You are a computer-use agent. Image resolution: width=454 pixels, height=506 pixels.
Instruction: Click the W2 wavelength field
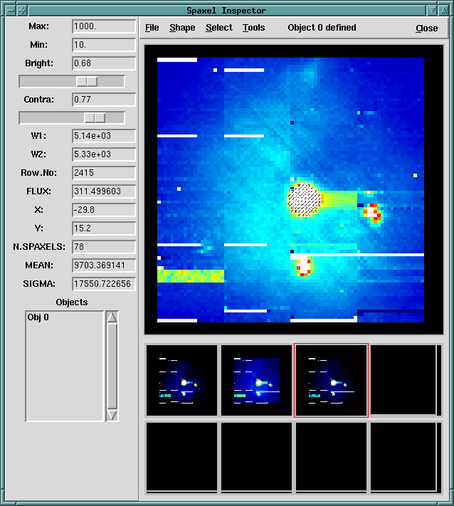[x=104, y=154]
